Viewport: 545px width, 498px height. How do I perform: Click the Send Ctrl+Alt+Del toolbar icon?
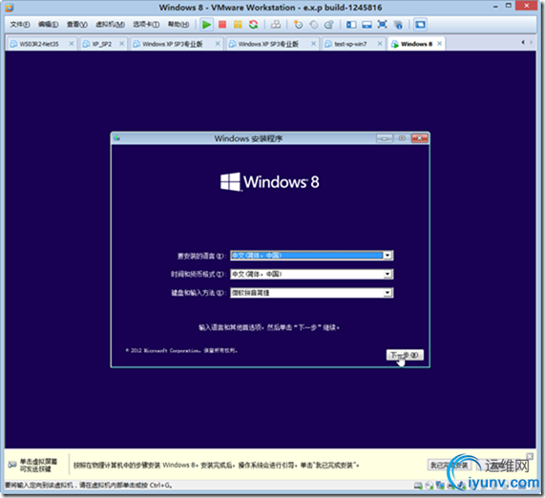point(276,24)
